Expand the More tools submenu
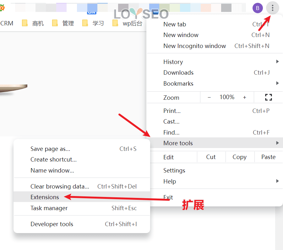The image size is (283, 250). [178, 143]
